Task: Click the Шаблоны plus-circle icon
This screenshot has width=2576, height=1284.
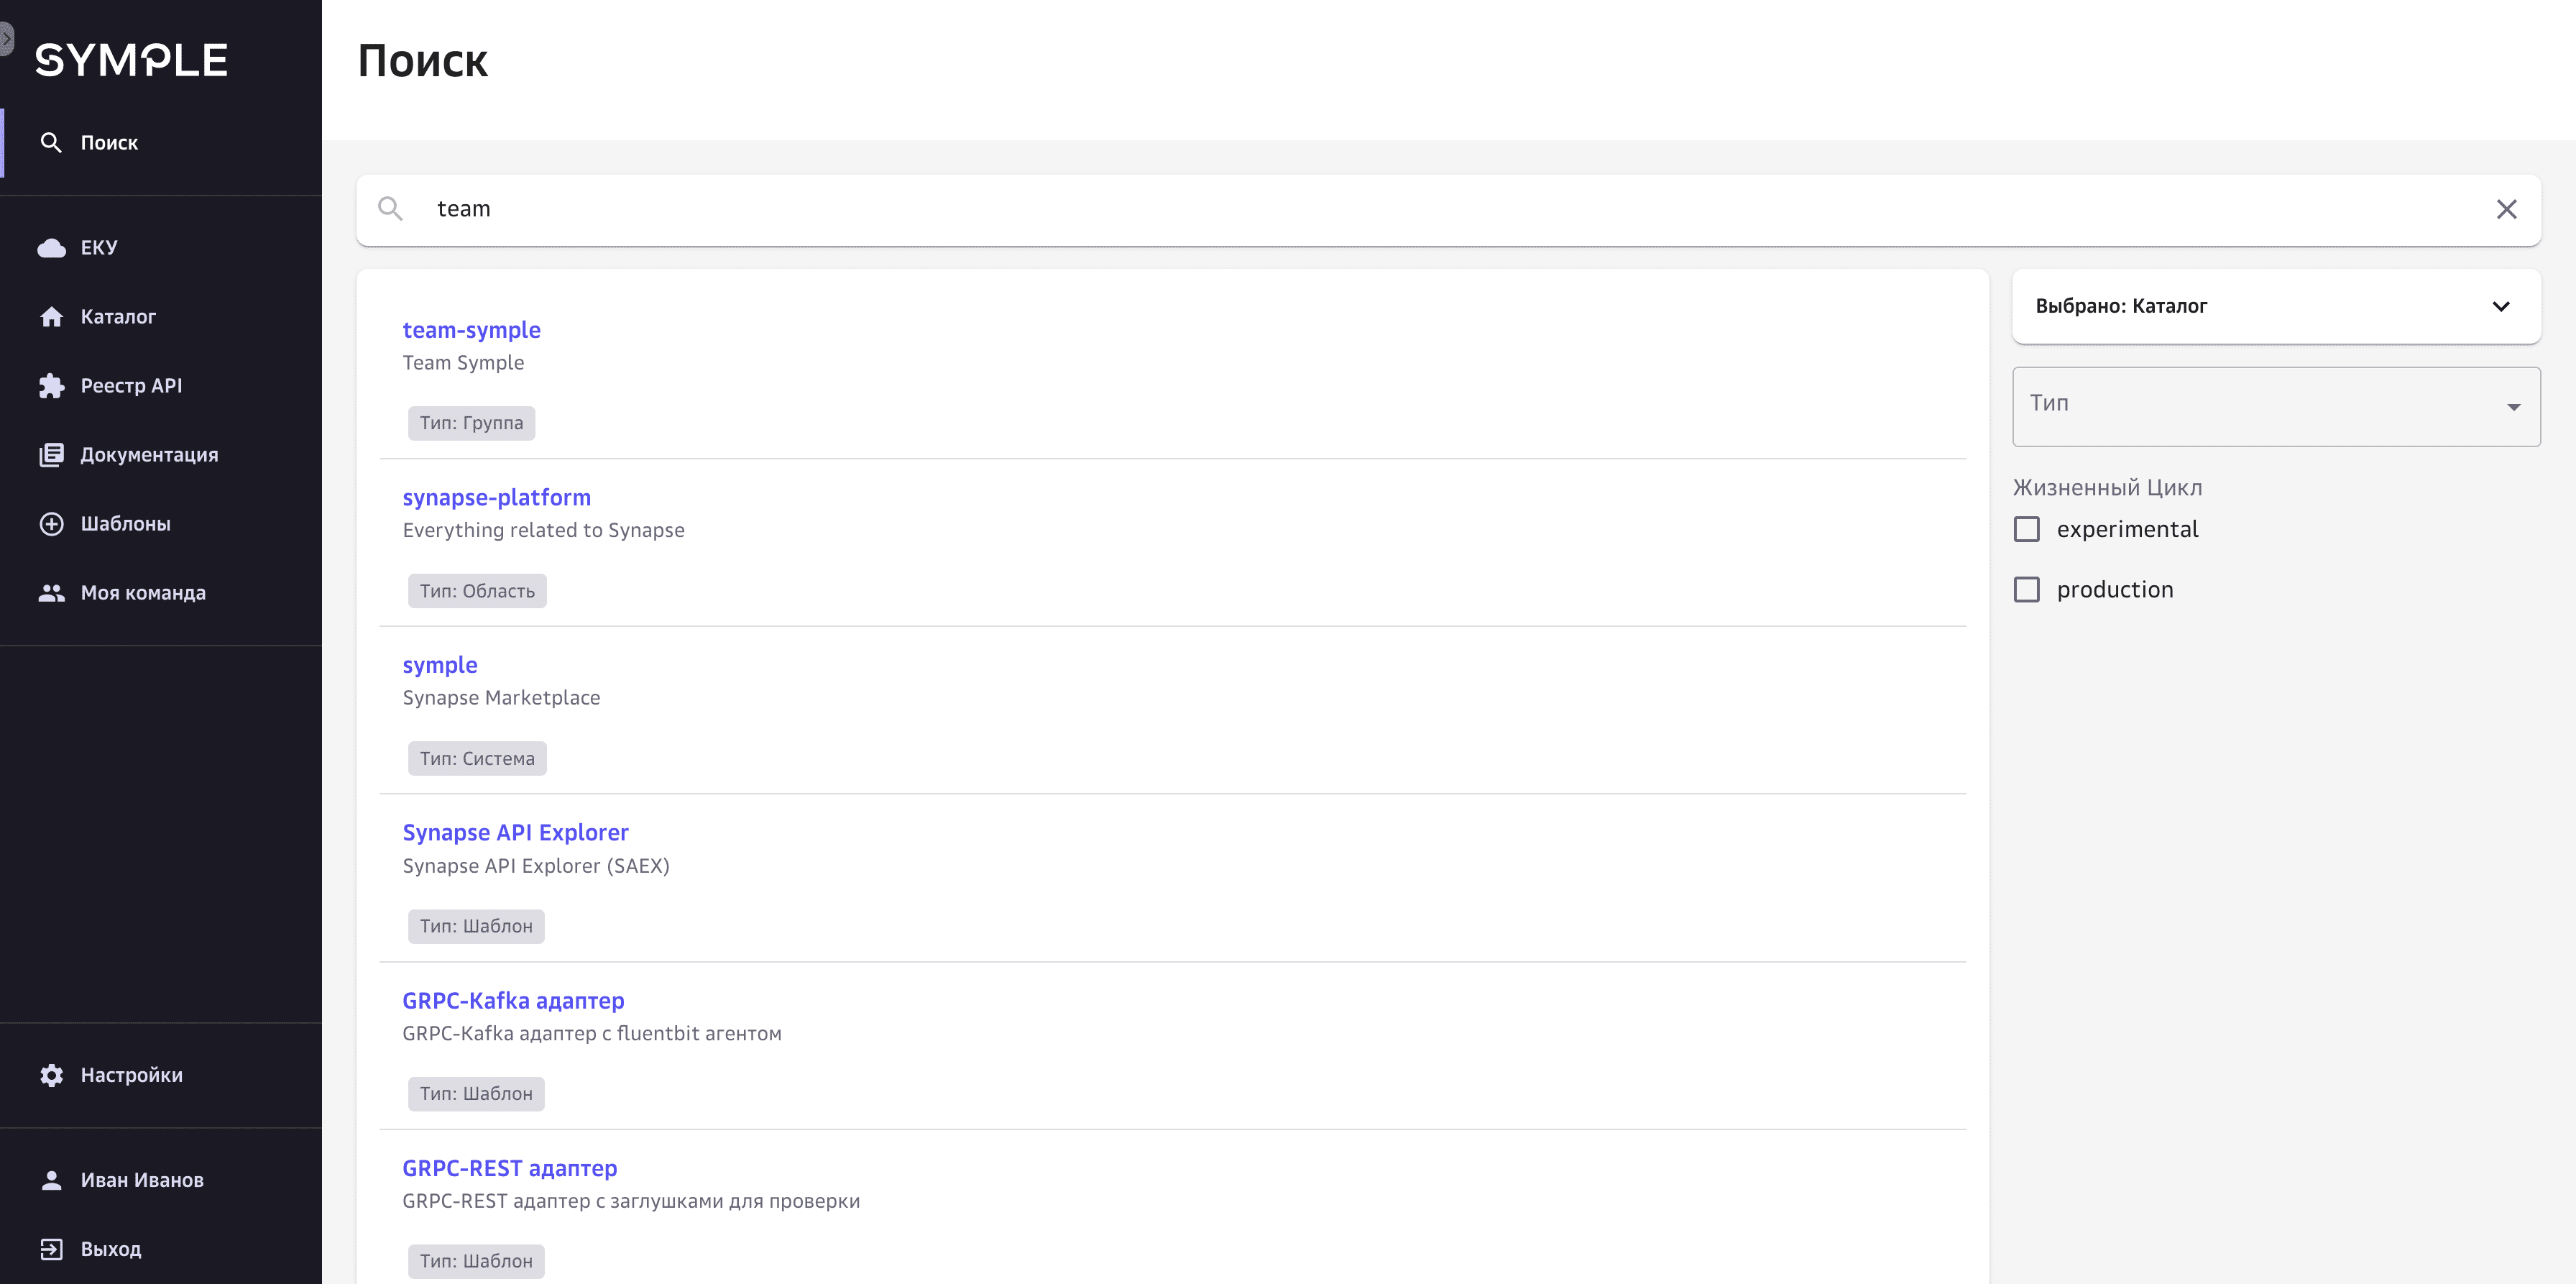Action: (51, 524)
